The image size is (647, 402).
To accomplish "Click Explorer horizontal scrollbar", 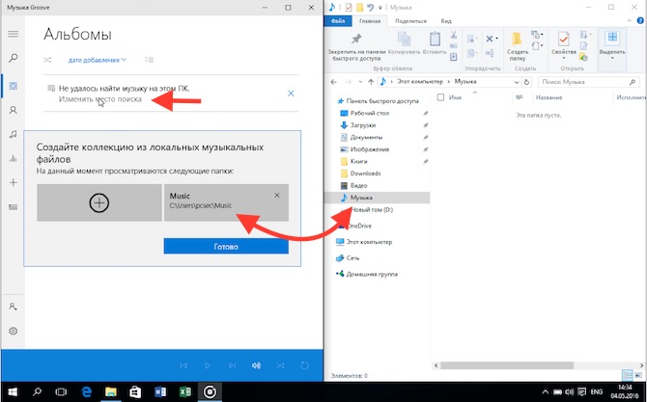I will click(x=507, y=365).
